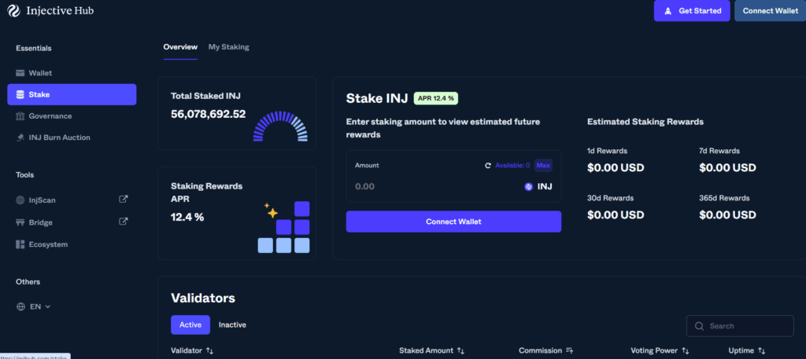Screen dimensions: 806x359
Task: Click the Governance building icon
Action: (x=20, y=116)
